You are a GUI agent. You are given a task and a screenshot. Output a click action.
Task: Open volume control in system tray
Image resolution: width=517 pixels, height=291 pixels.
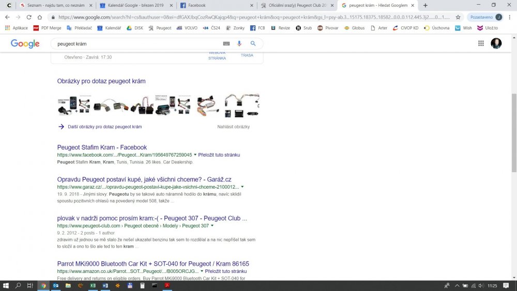pos(481,285)
